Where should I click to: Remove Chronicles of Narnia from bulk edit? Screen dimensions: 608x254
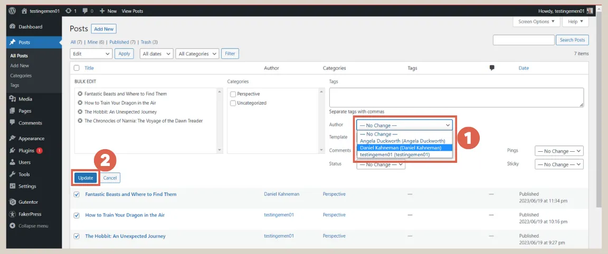tap(80, 121)
